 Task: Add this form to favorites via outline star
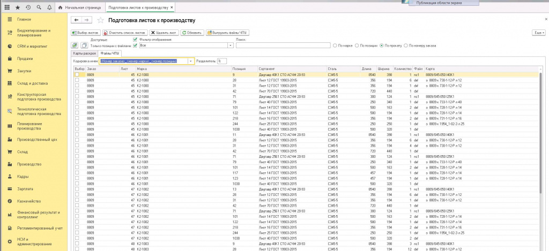click(100, 20)
